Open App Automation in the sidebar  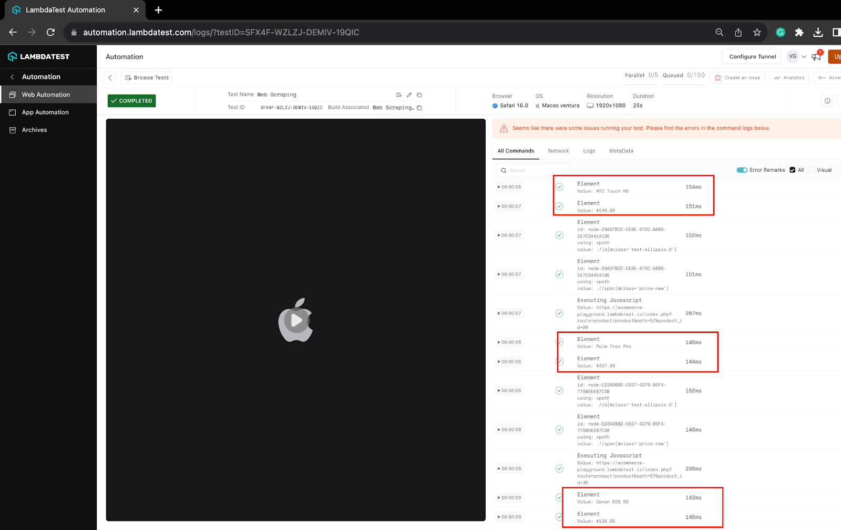coord(44,112)
